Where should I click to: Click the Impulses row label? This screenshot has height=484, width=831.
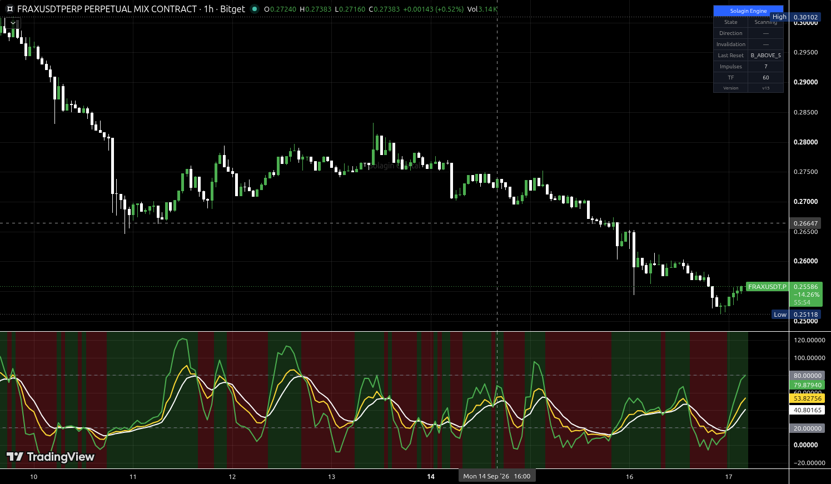click(x=730, y=67)
